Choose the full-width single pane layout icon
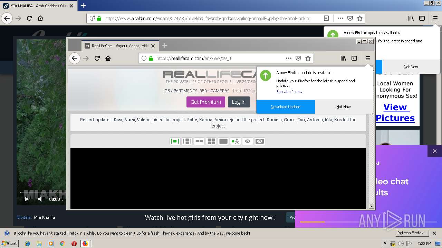Image resolution: width=442 pixels, height=248 pixels. point(223,141)
